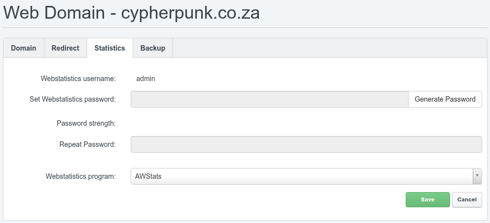Focus the Repeat Password field
Screen dimensions: 490x223
(306, 144)
